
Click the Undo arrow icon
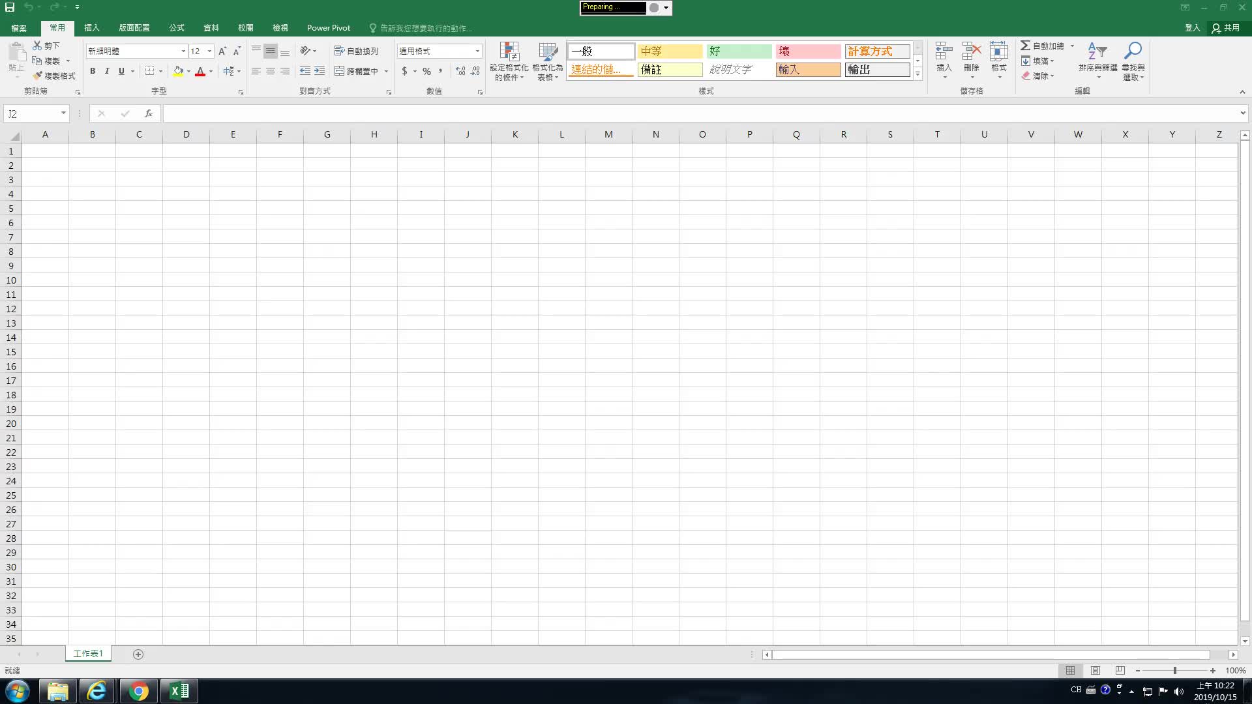(28, 7)
